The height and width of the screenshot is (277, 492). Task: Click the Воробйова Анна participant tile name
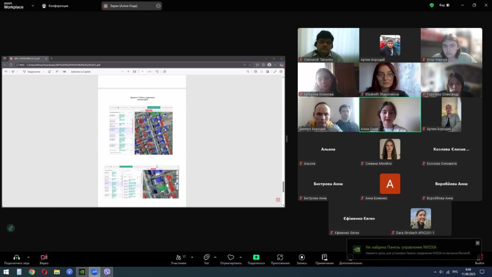click(x=452, y=184)
